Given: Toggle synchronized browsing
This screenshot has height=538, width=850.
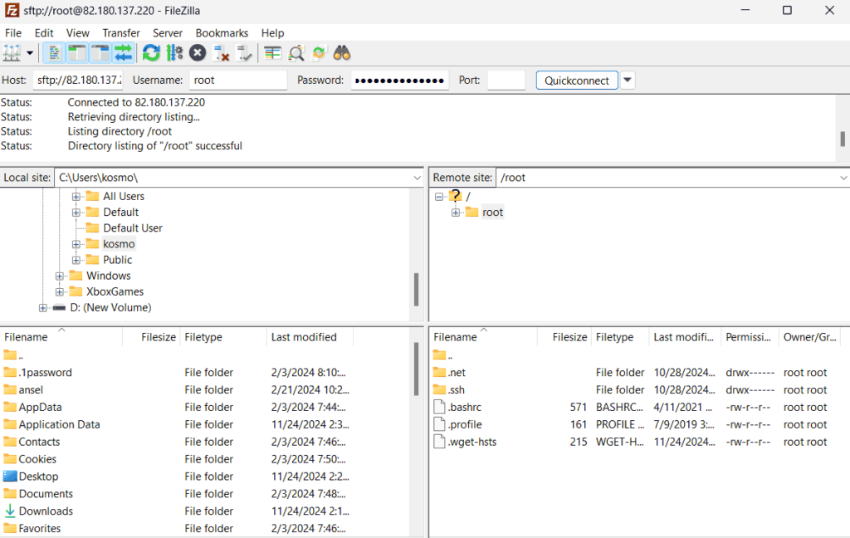Looking at the screenshot, I should coord(319,52).
